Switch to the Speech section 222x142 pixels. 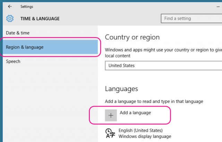pyautogui.click(x=13, y=61)
